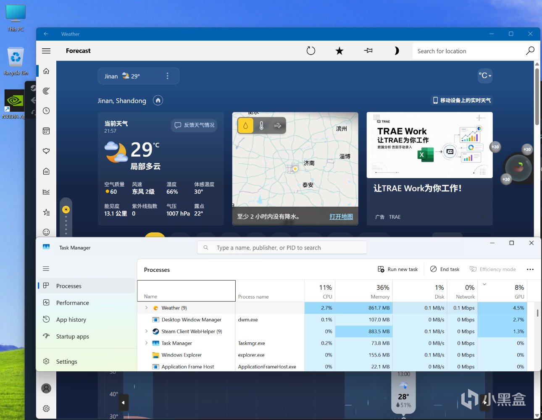This screenshot has width=542, height=420.
Task: Expand the Weather (9) process group
Action: pos(146,308)
